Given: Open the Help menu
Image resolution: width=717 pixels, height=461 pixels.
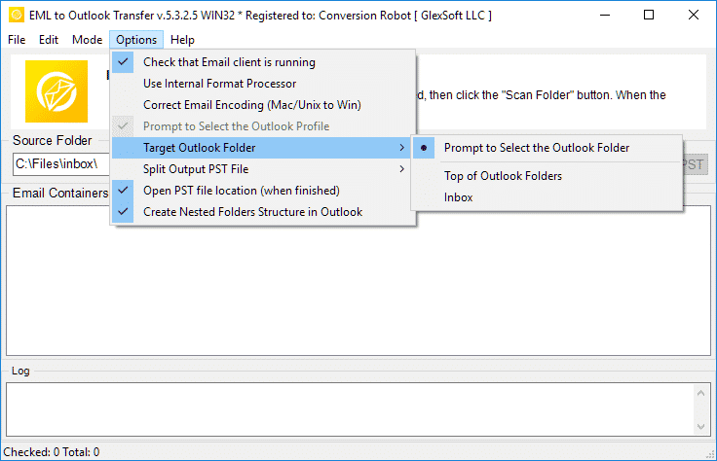Looking at the screenshot, I should [182, 40].
